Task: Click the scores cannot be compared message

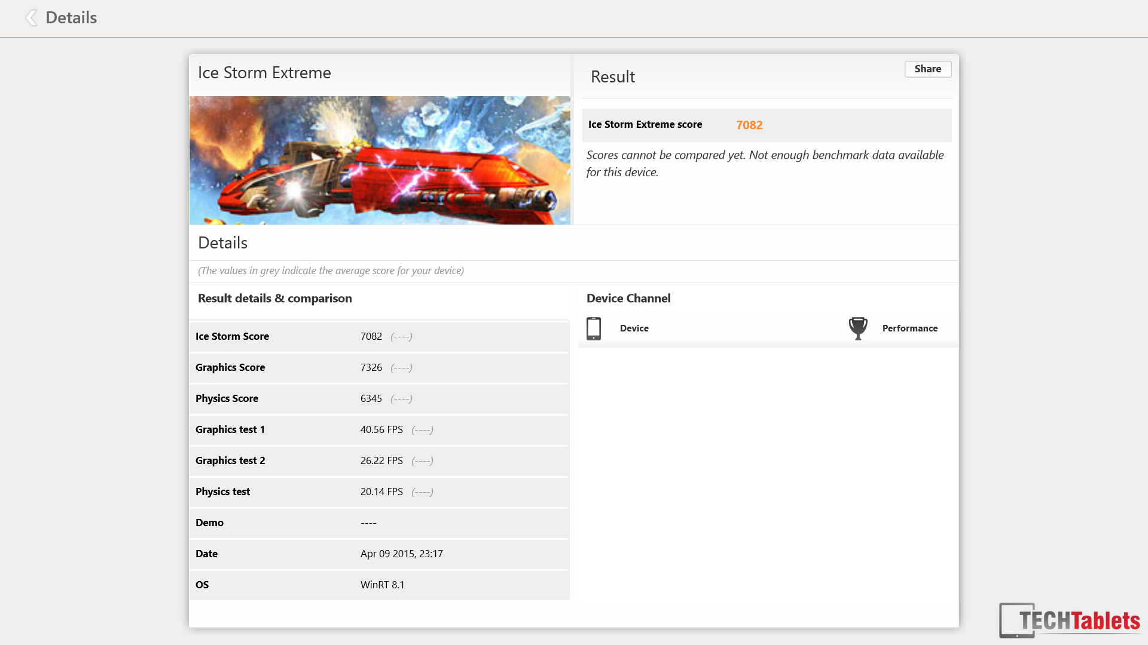Action: pyautogui.click(x=765, y=163)
